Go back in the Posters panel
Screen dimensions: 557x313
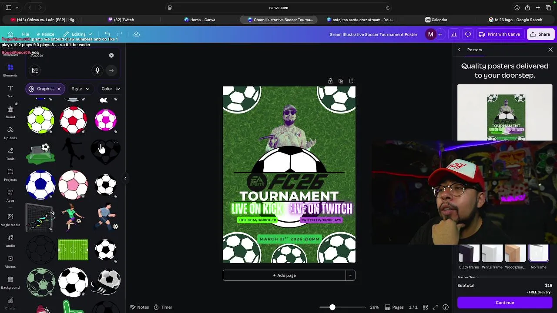(459, 50)
